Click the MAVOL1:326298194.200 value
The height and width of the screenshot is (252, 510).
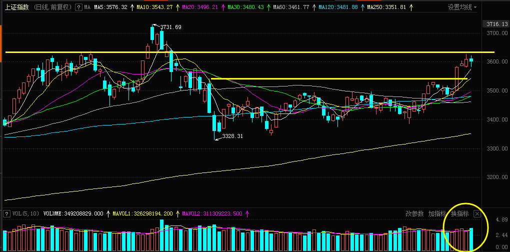coord(143,213)
